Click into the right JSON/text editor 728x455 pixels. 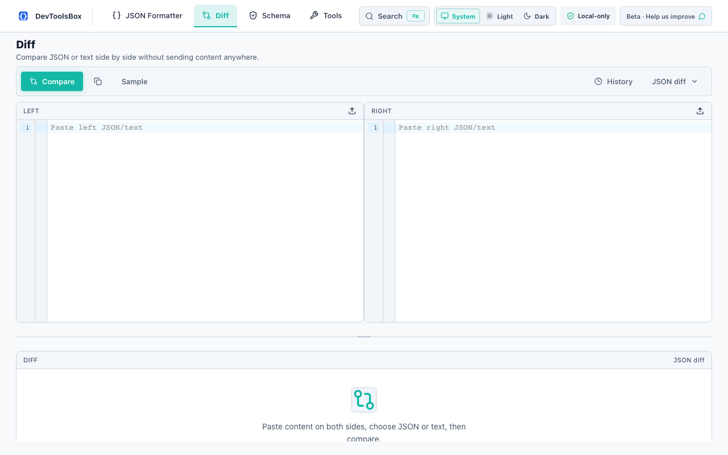click(553, 221)
